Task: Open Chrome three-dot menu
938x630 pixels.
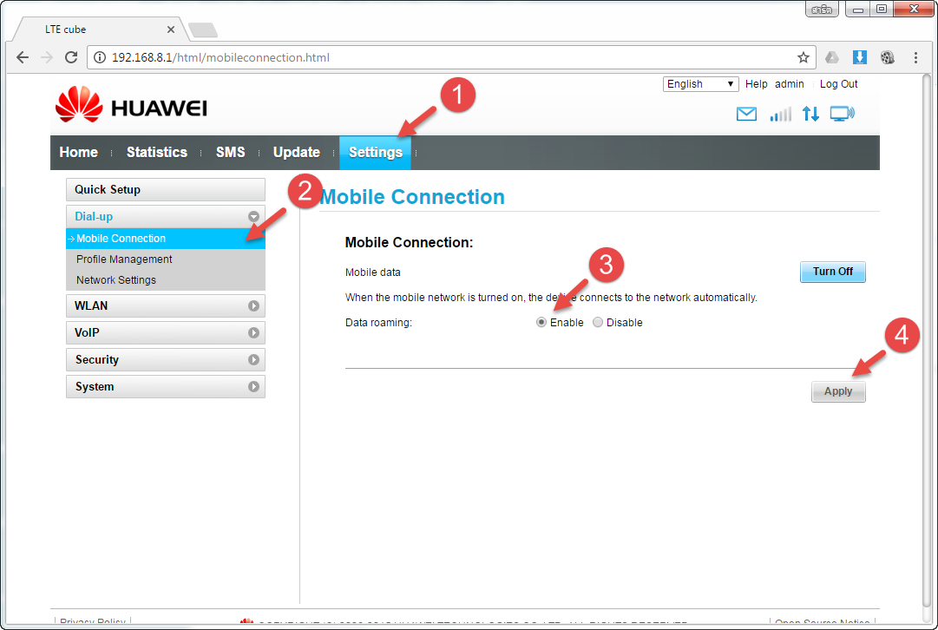Action: [915, 58]
